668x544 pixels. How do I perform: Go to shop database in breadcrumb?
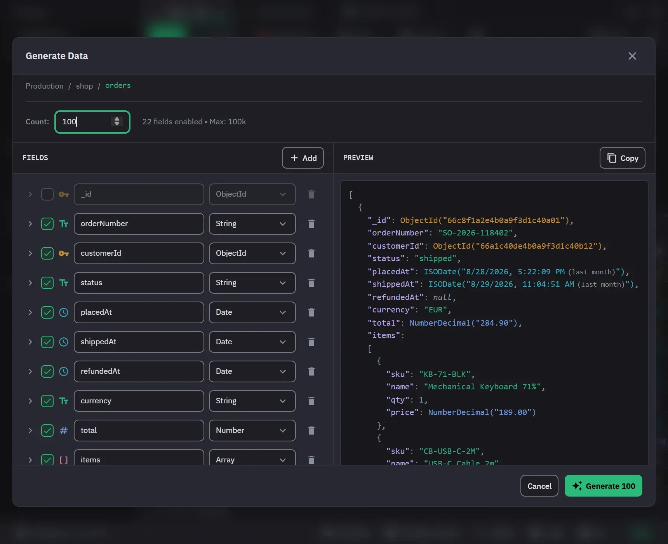click(84, 86)
